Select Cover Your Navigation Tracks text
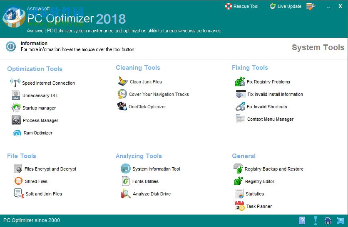348x227 pixels. point(159,94)
